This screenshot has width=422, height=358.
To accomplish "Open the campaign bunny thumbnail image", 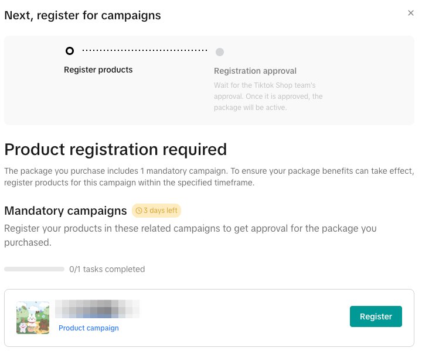I will tap(33, 318).
